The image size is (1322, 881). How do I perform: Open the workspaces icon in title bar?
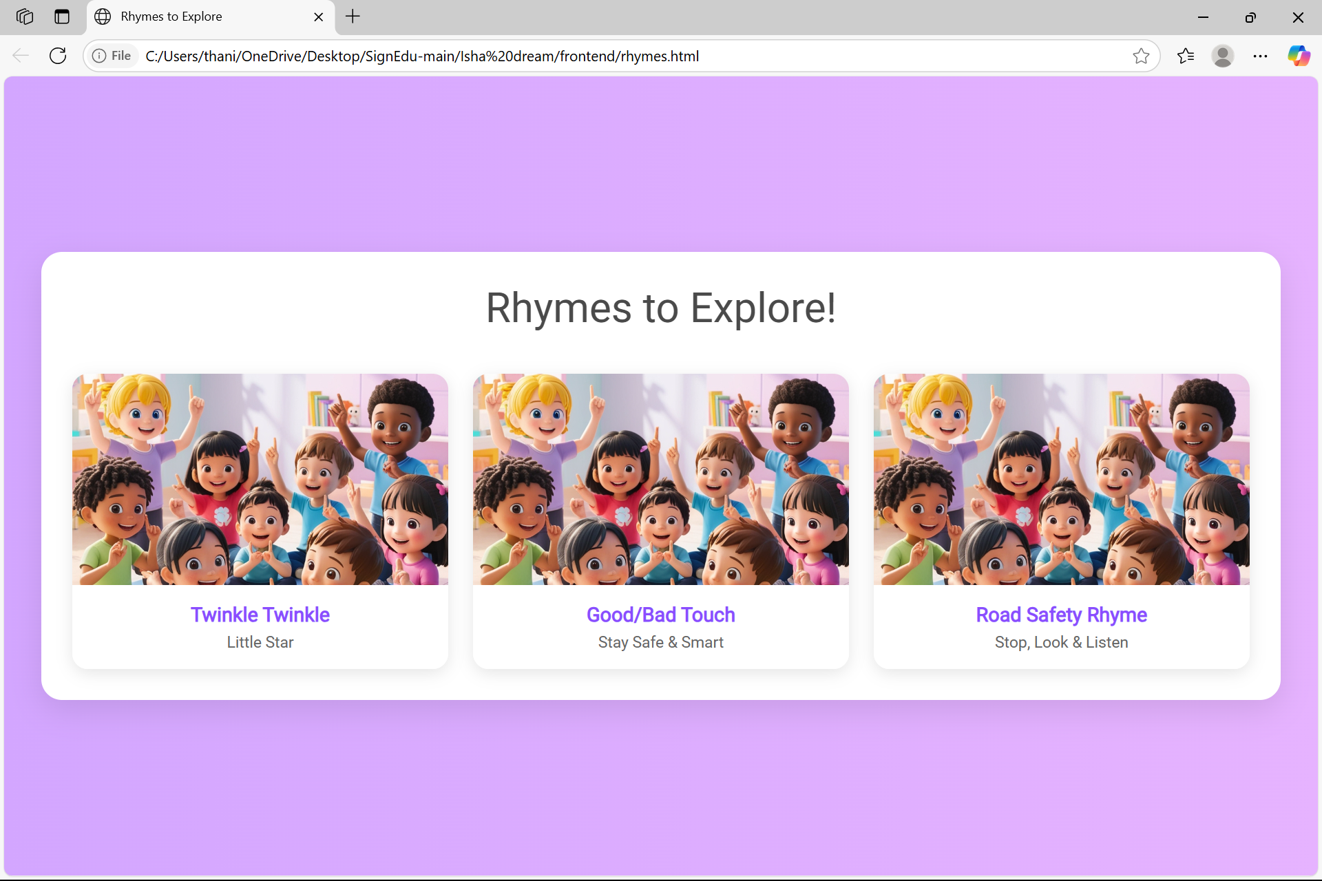(x=25, y=17)
